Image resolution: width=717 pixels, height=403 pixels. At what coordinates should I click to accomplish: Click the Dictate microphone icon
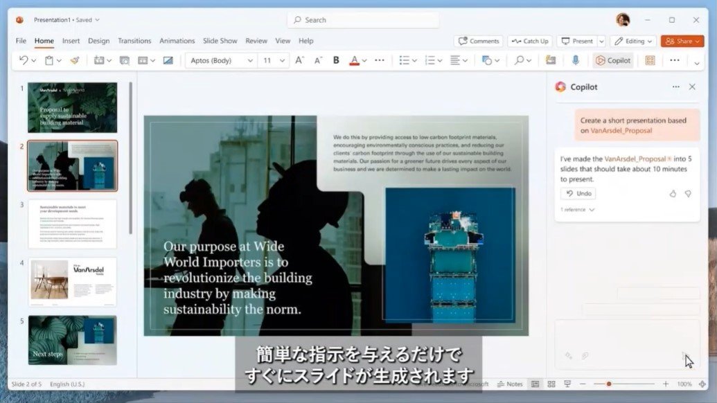(575, 60)
